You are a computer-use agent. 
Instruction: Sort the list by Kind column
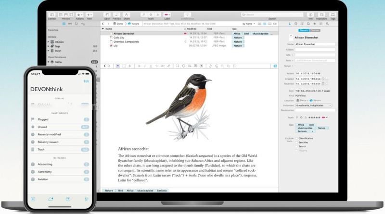(x=210, y=29)
